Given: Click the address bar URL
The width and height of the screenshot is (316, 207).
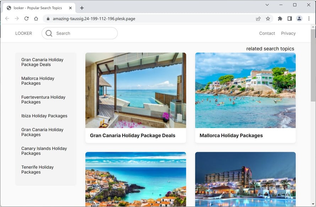Looking at the screenshot, I should (94, 19).
